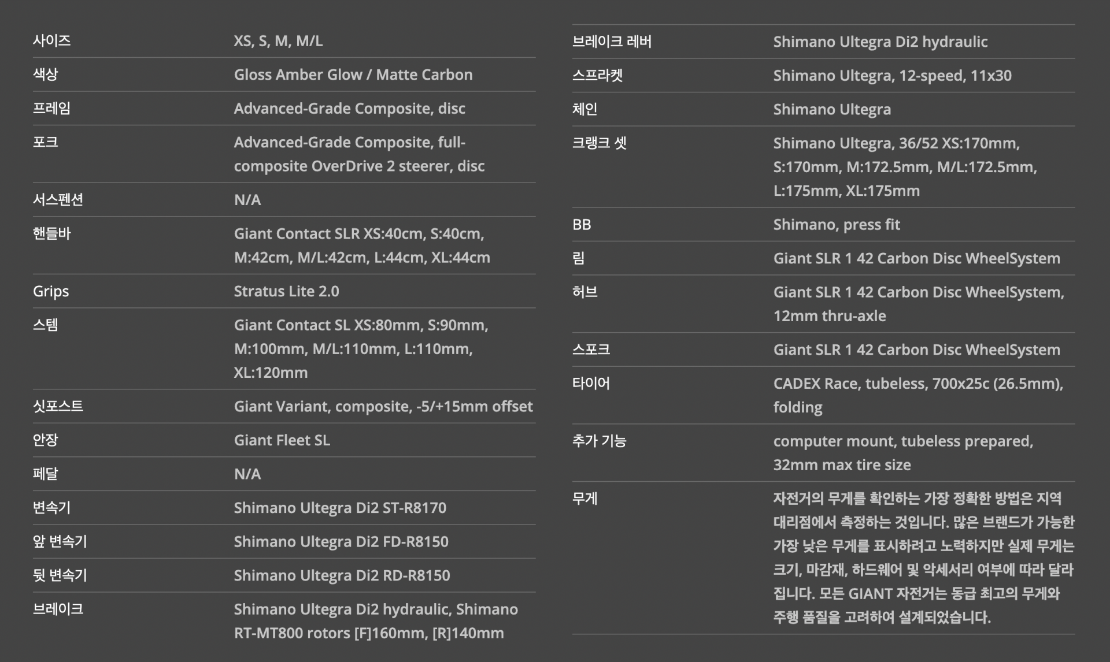The image size is (1110, 662).
Task: Click the 무게 weight disclaimer paragraph
Action: point(923,557)
